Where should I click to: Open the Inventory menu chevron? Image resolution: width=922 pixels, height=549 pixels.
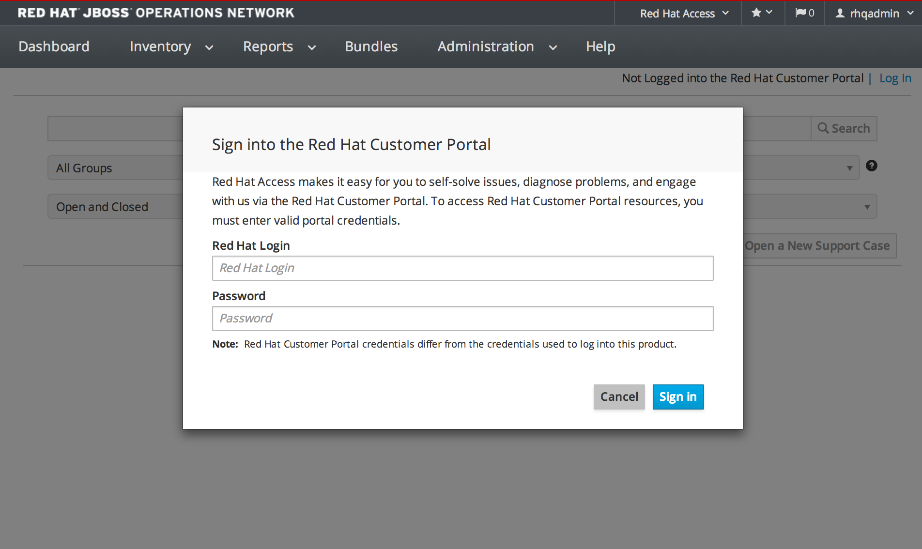click(209, 47)
